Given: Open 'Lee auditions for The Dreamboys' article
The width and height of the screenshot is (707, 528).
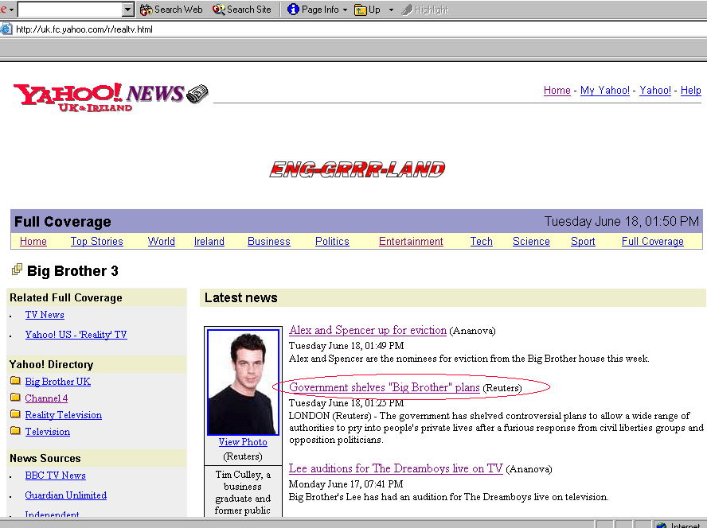Looking at the screenshot, I should [x=396, y=468].
